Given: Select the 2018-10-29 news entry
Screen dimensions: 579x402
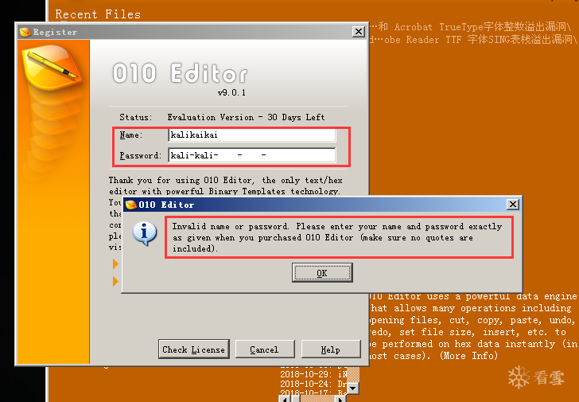Looking at the screenshot, I should 314,374.
